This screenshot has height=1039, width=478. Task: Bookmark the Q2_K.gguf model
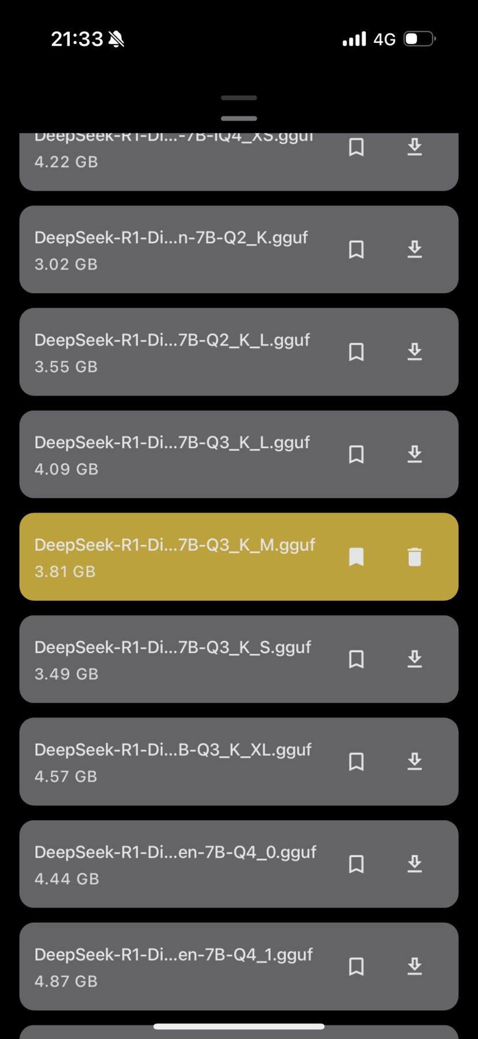(x=356, y=249)
